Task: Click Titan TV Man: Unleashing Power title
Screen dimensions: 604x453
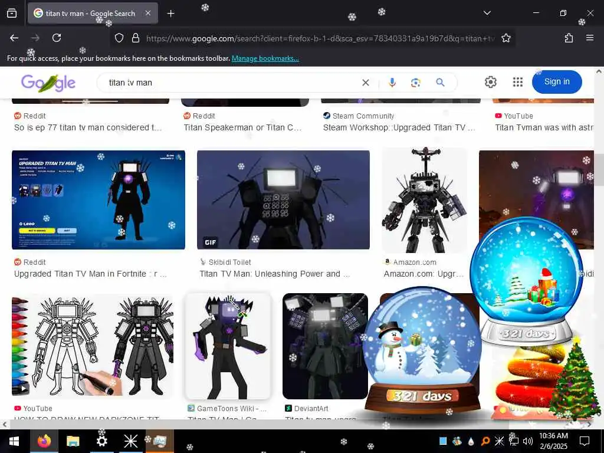Action: (x=275, y=274)
